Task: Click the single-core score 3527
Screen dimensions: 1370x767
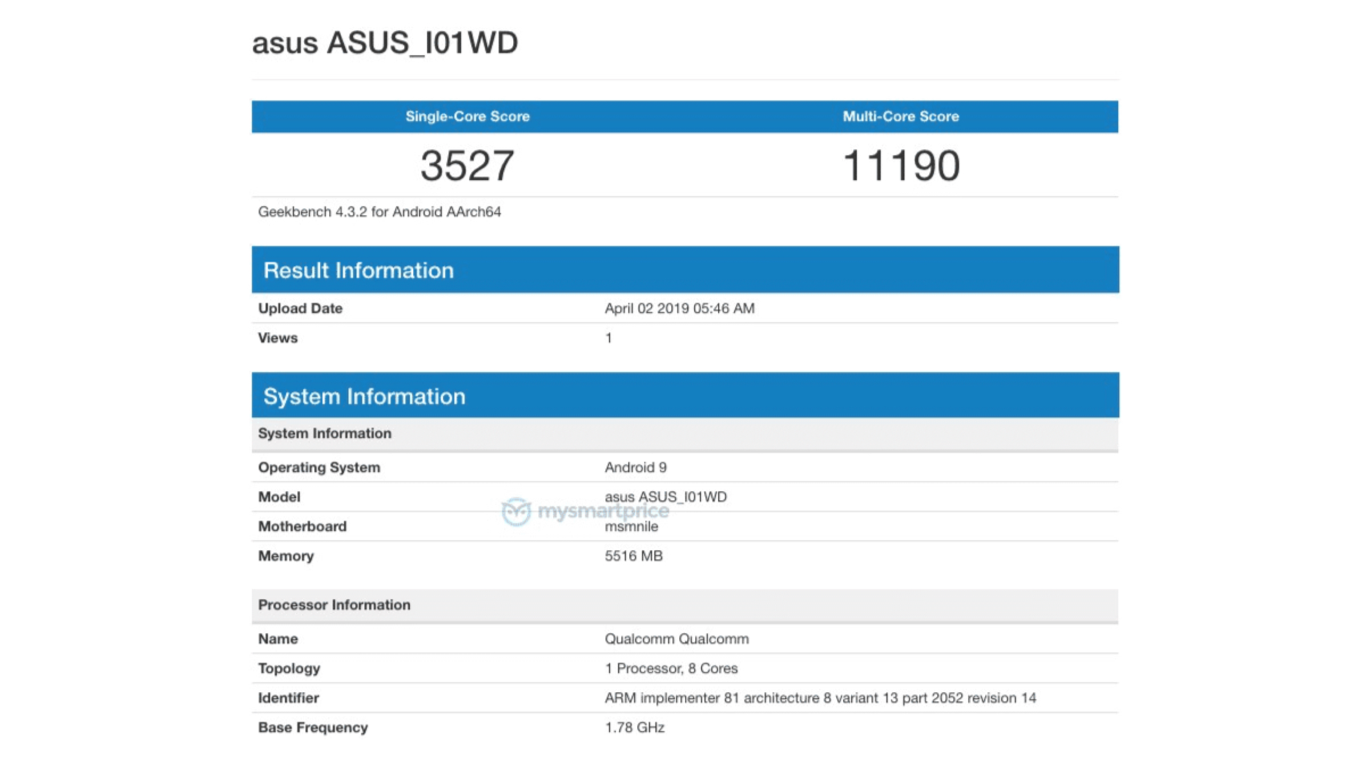Action: click(468, 165)
